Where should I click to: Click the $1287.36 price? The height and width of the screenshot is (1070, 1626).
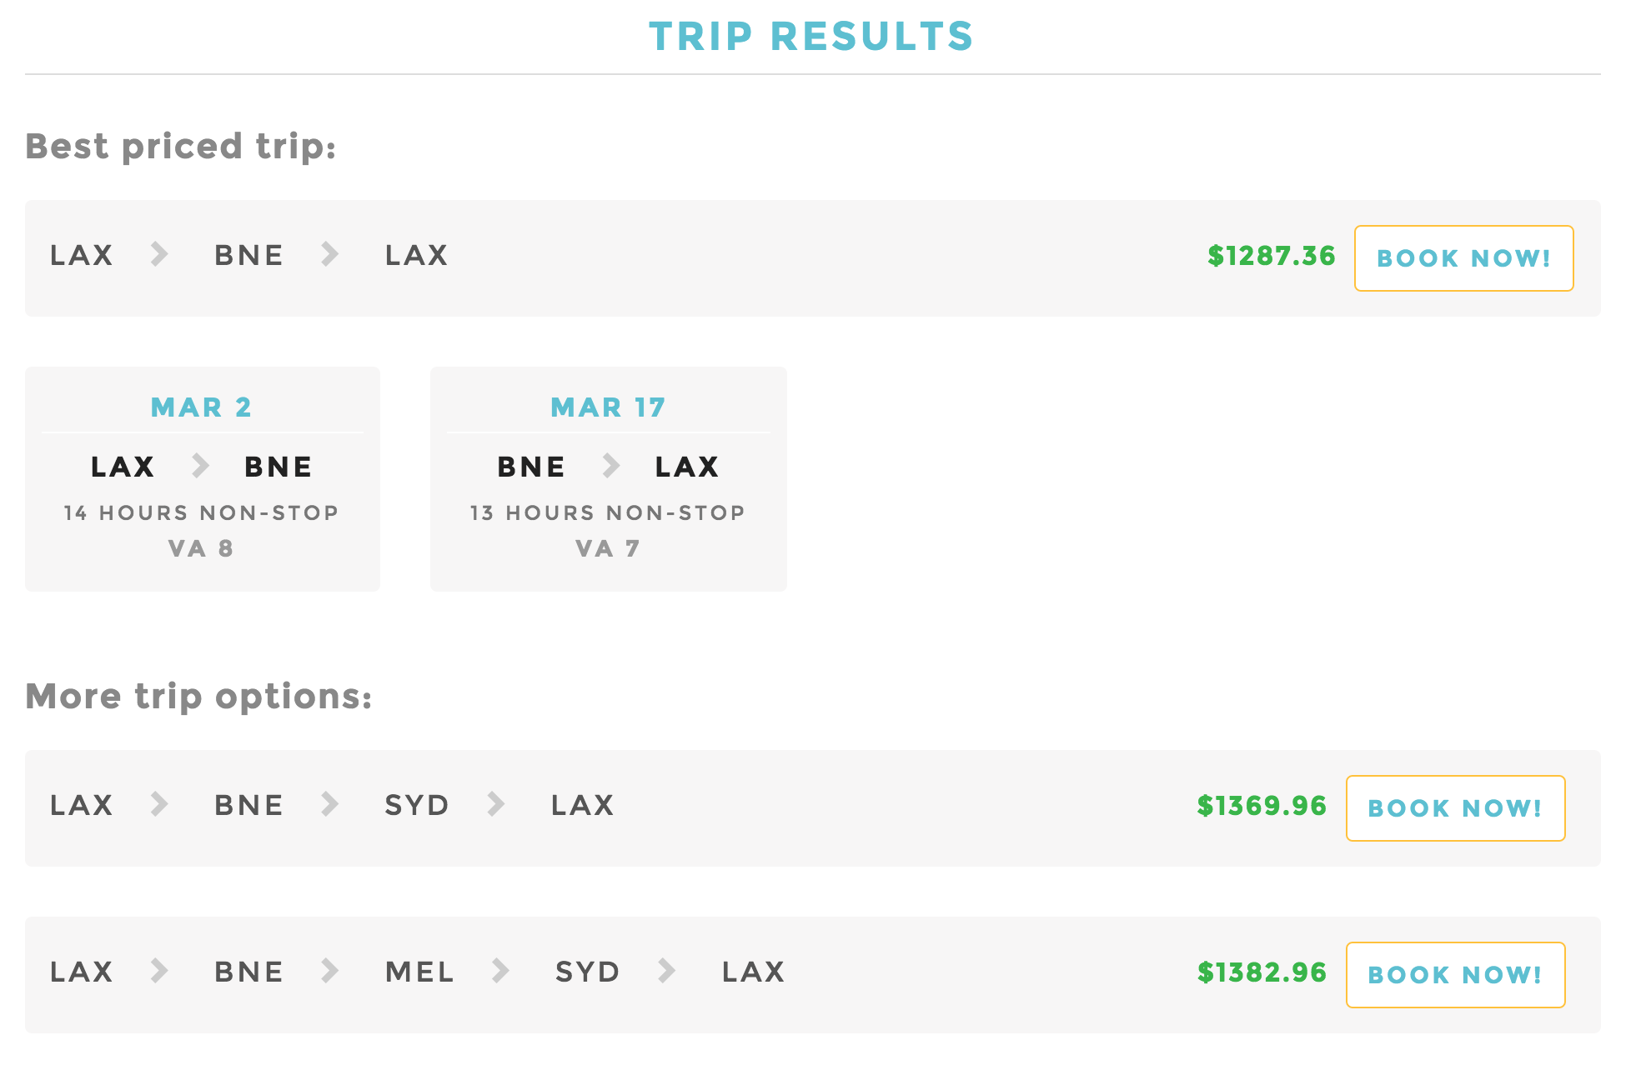point(1272,256)
